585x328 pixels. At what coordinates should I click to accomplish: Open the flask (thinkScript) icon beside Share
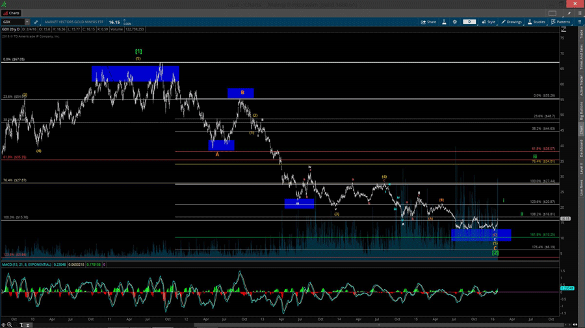pos(445,22)
